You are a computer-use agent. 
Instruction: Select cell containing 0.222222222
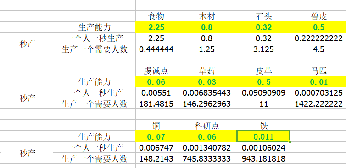pos(318,38)
